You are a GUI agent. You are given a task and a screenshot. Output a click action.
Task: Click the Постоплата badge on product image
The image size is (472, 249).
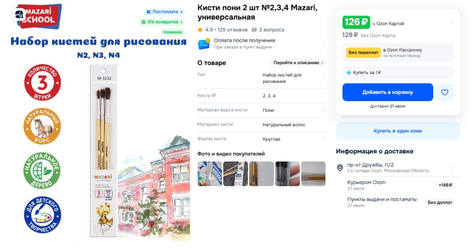(164, 12)
